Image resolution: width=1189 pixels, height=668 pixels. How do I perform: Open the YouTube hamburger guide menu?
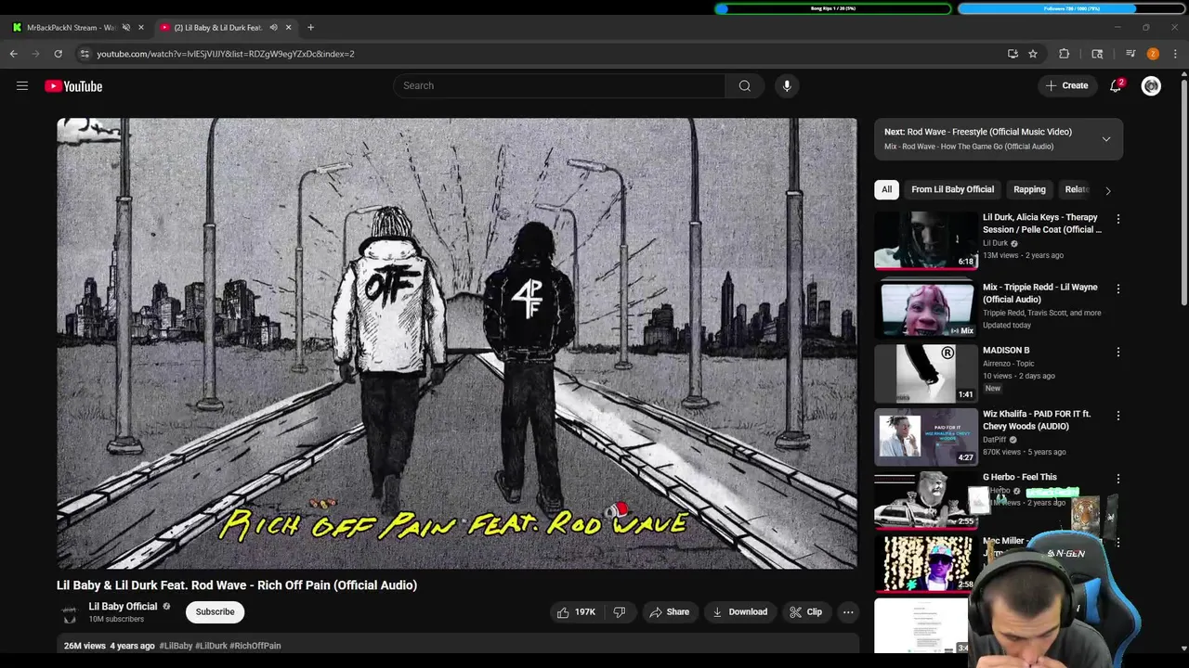pyautogui.click(x=22, y=86)
